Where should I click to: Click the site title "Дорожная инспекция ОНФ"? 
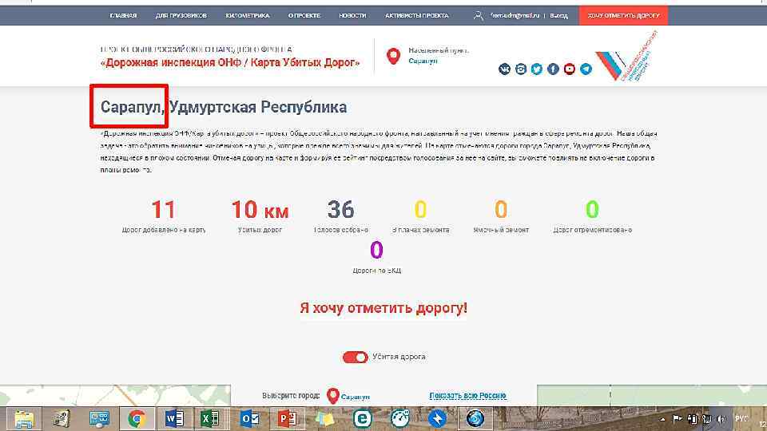coord(230,62)
